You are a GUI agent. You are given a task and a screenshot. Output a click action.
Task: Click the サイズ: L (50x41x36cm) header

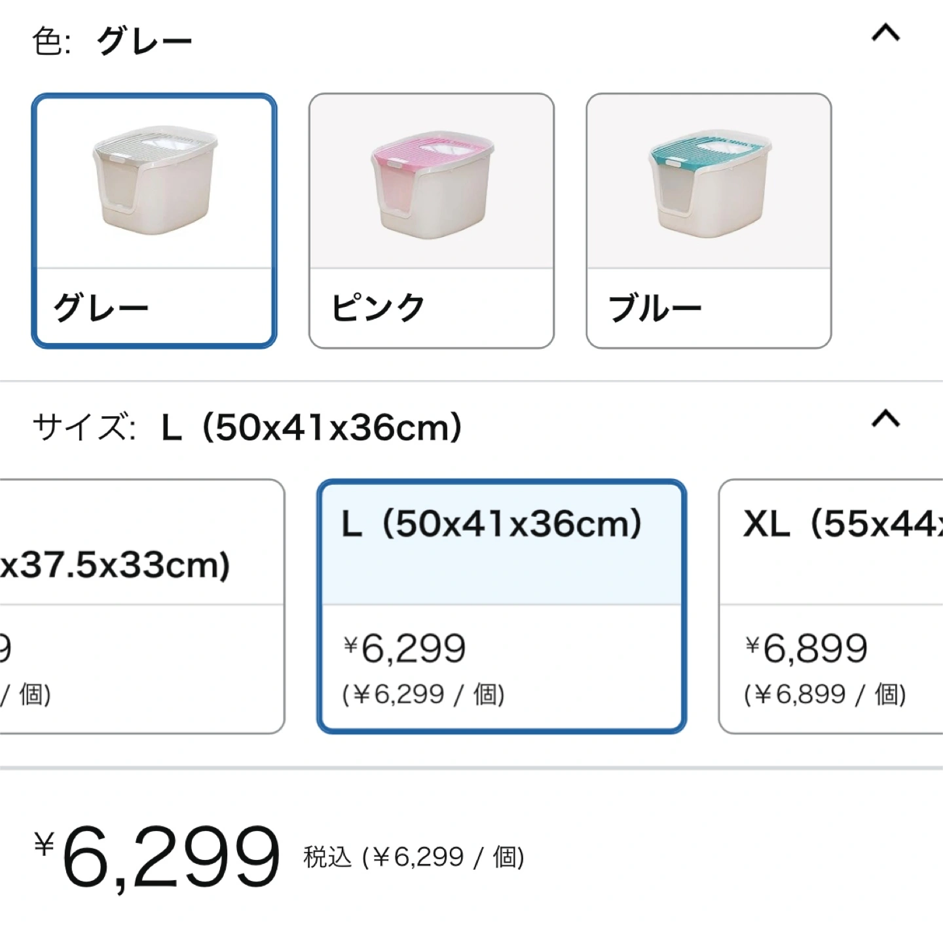click(x=247, y=427)
